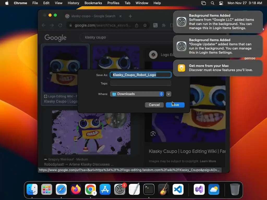Click the Stage Manager windows icon in the menu bar

[x=203, y=3]
